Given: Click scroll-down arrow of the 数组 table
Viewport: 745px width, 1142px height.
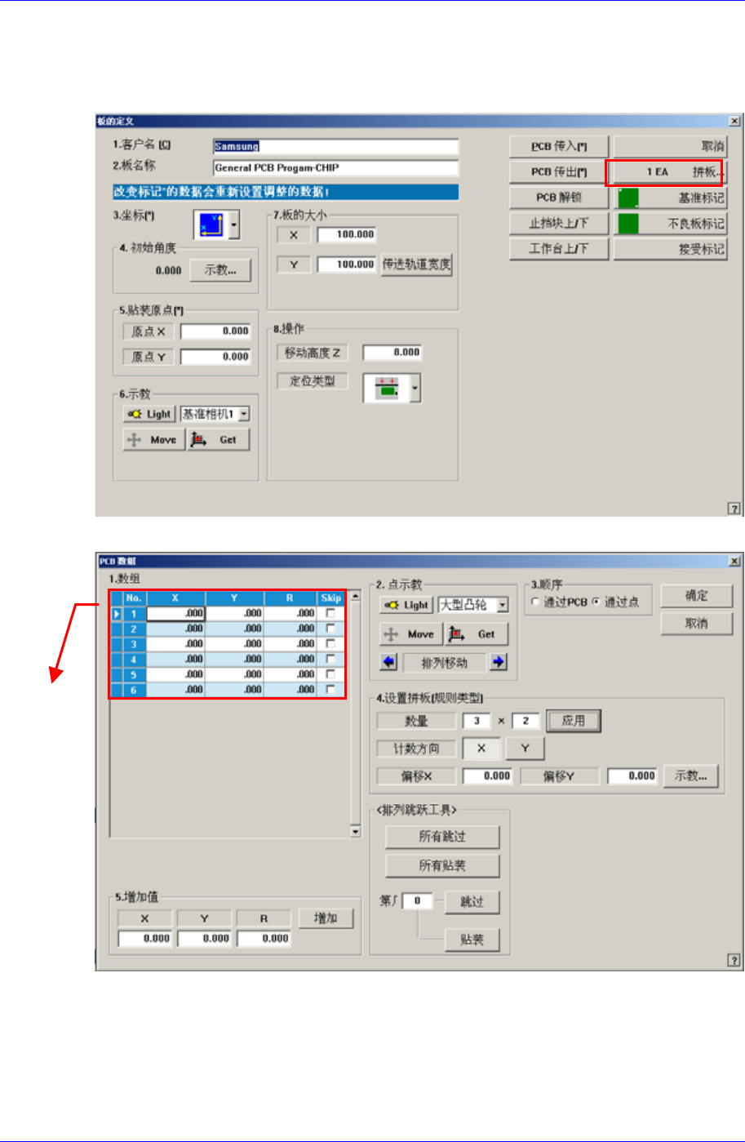Looking at the screenshot, I should (356, 831).
